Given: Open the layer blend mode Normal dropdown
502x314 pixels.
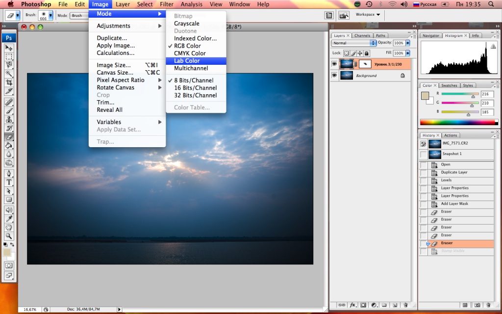Looking at the screenshot, I should [354, 43].
